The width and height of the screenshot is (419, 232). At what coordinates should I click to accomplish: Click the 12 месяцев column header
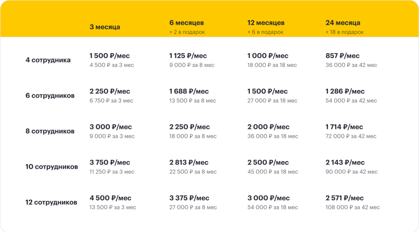(266, 23)
